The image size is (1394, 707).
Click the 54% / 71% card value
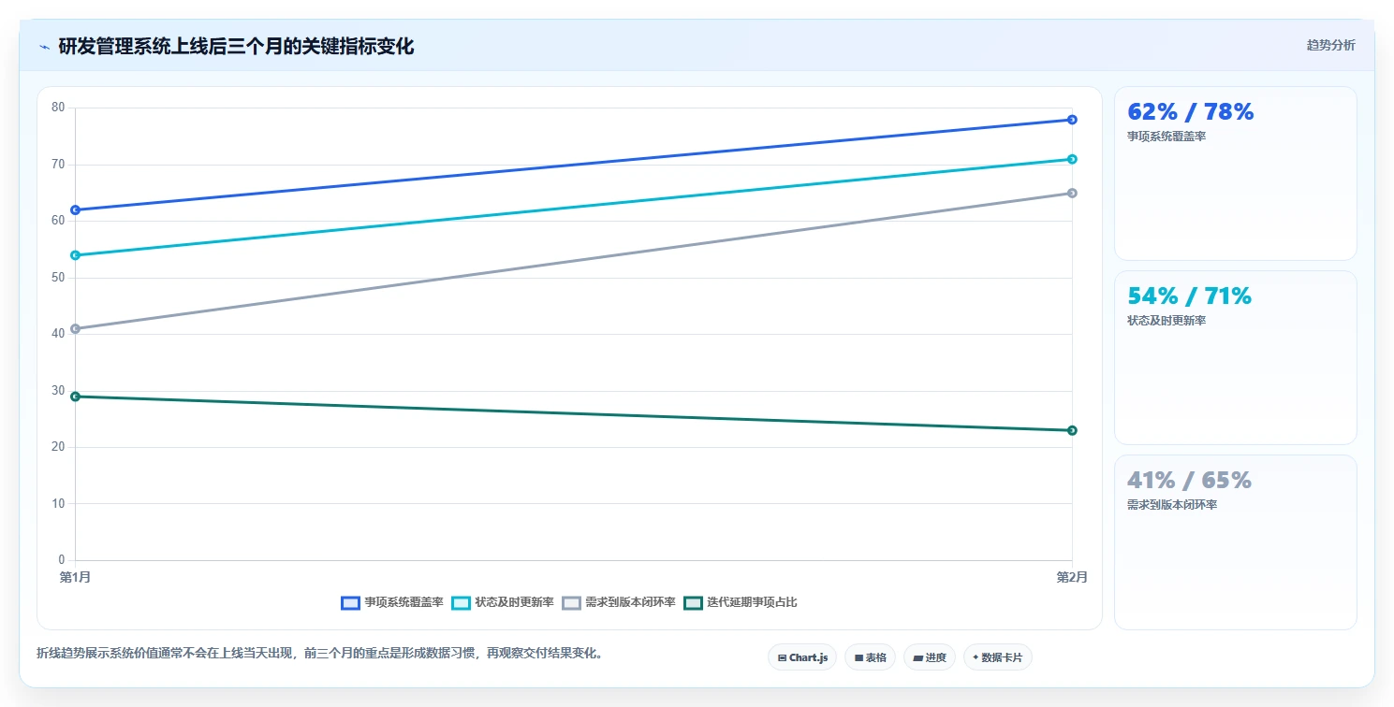coord(1189,296)
